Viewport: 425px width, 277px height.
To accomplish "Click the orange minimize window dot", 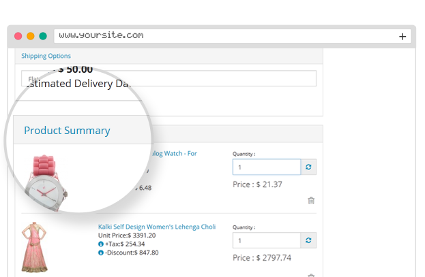I will pyautogui.click(x=31, y=36).
